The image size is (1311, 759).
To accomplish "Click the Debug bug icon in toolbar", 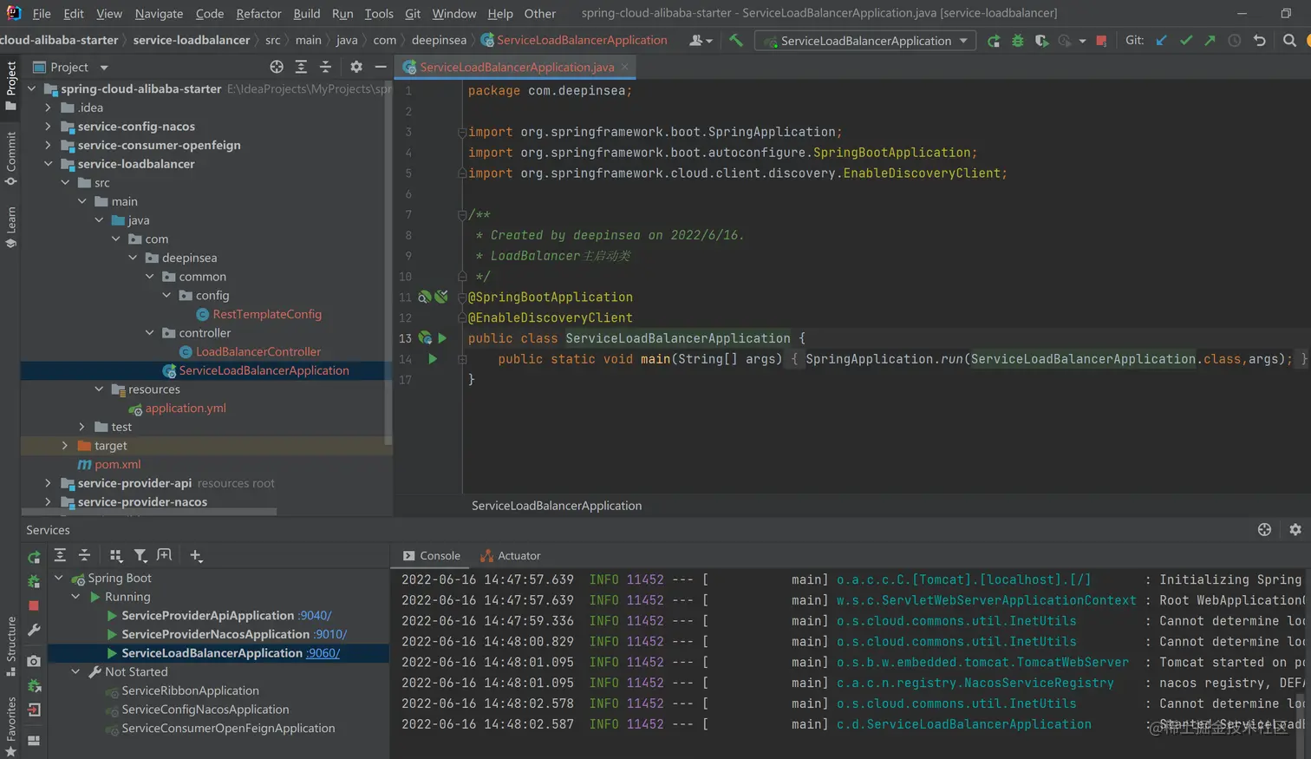I will coord(1017,41).
